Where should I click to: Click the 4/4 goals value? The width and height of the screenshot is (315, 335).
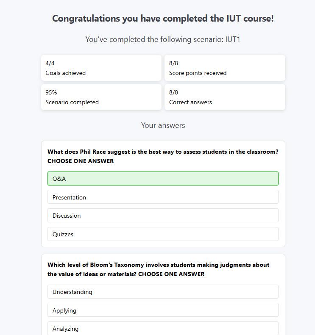(50, 63)
